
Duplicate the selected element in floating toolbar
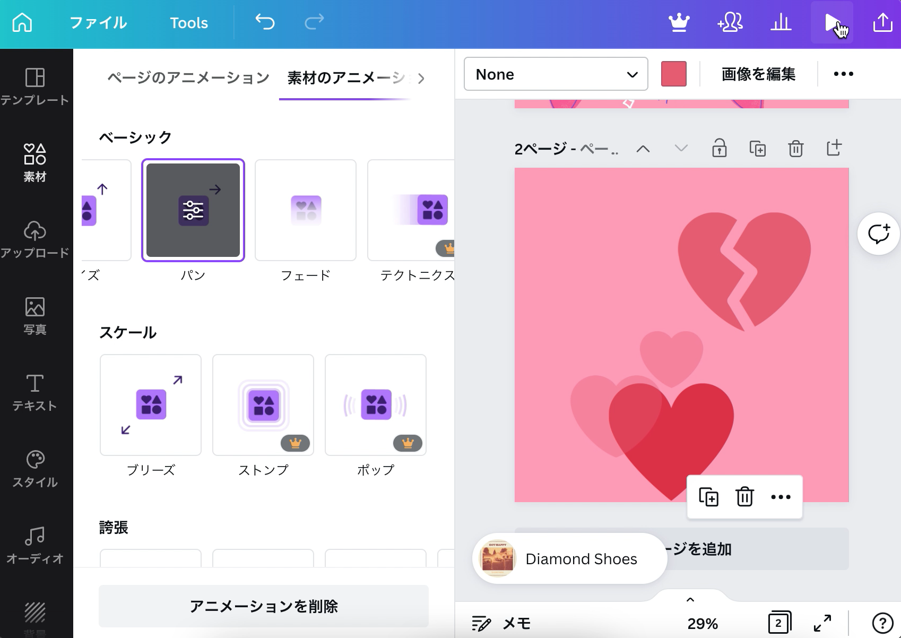click(709, 497)
